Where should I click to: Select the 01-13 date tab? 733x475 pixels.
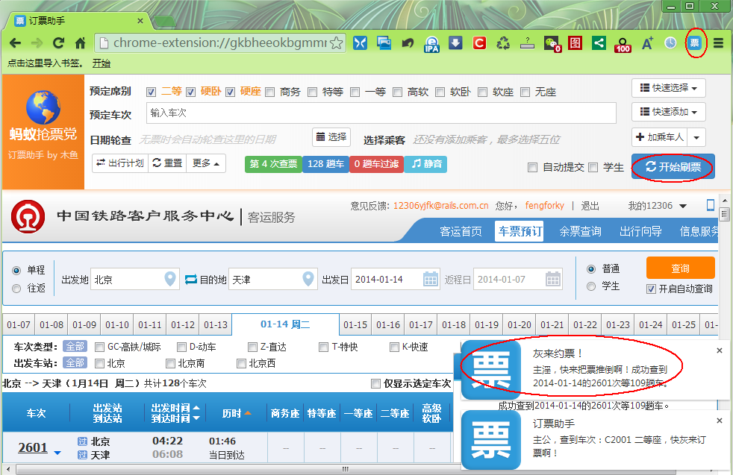tap(216, 324)
